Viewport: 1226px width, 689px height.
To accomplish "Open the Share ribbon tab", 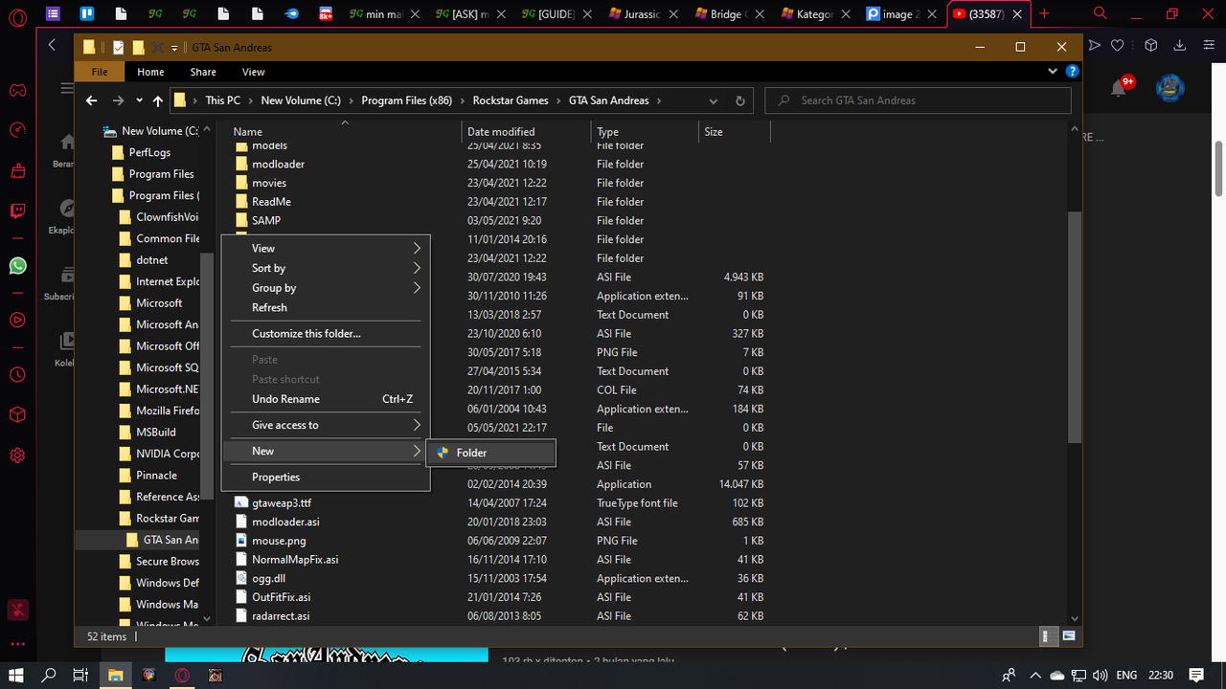I will pyautogui.click(x=203, y=72).
